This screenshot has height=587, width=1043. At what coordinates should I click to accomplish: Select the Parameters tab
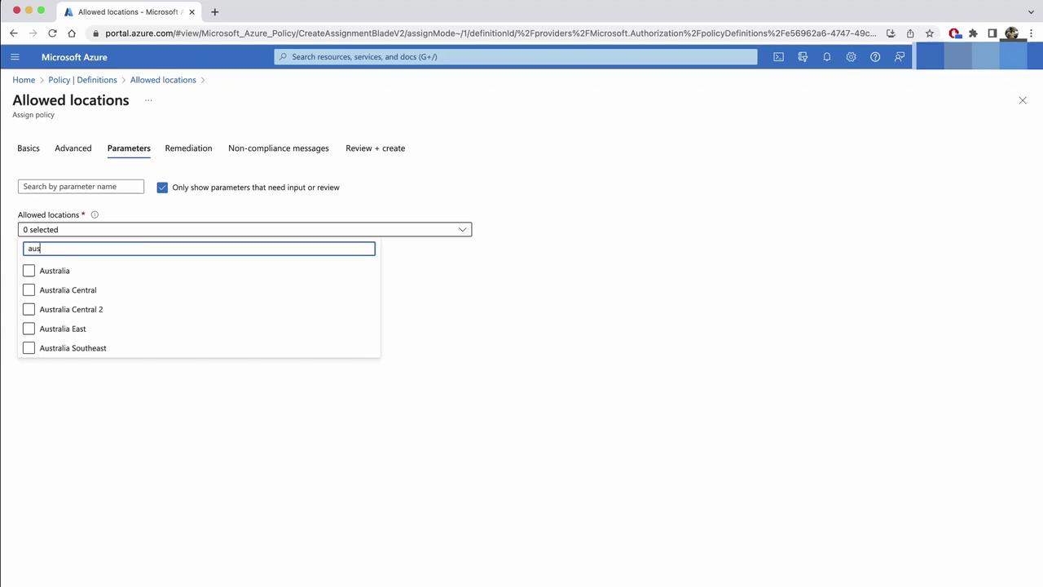[129, 148]
